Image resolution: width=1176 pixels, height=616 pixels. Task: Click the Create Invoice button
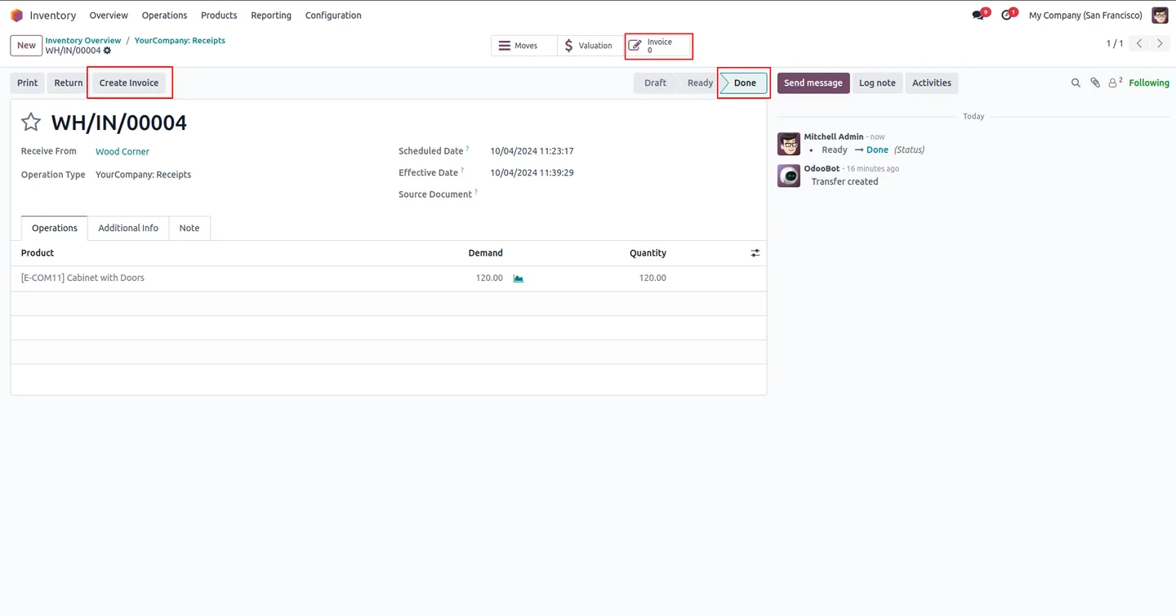129,83
